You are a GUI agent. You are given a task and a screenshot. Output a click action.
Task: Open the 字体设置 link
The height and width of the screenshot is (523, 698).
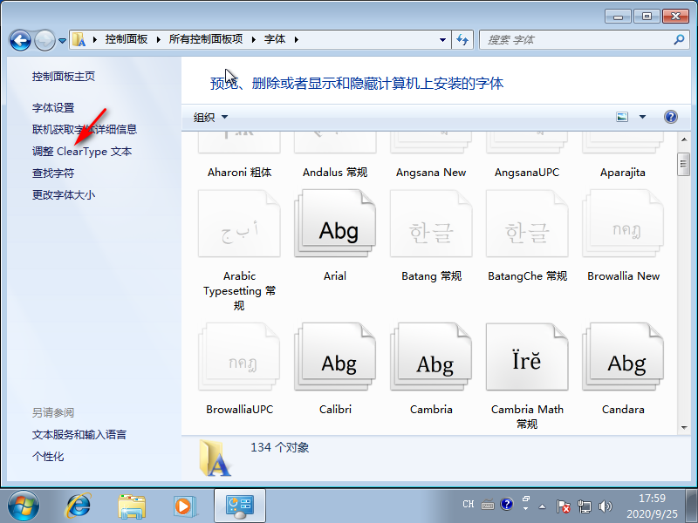(53, 107)
